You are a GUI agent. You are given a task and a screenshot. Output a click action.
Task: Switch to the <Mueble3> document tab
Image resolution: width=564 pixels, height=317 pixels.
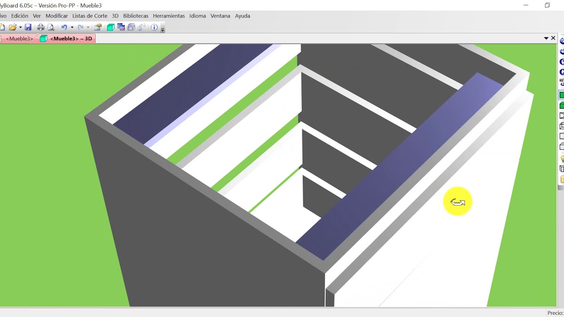[19, 39]
